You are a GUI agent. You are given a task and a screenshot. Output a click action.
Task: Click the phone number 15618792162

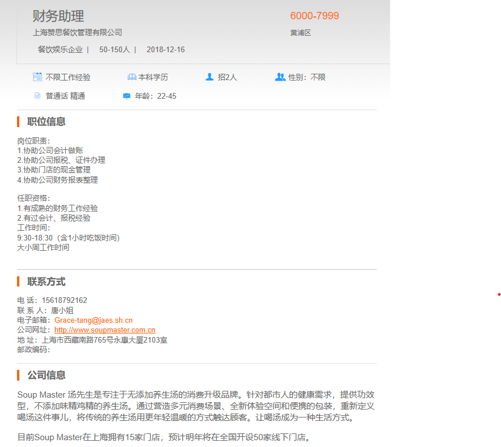pos(65,300)
